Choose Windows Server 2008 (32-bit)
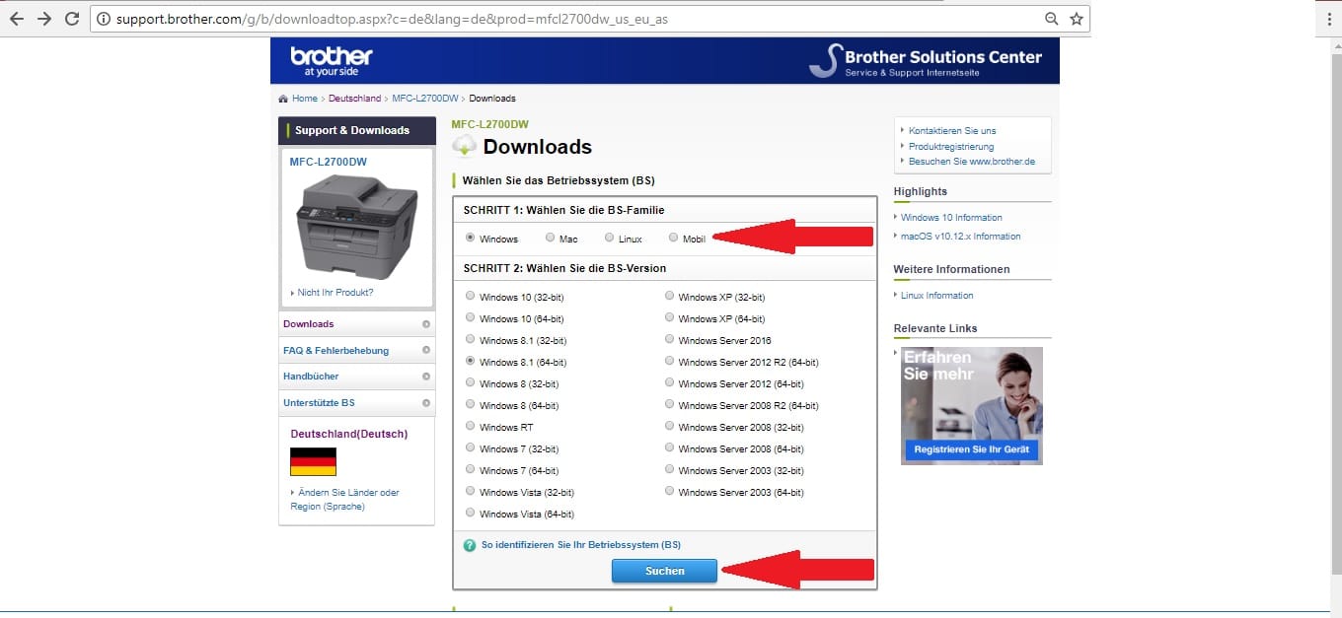 point(669,426)
